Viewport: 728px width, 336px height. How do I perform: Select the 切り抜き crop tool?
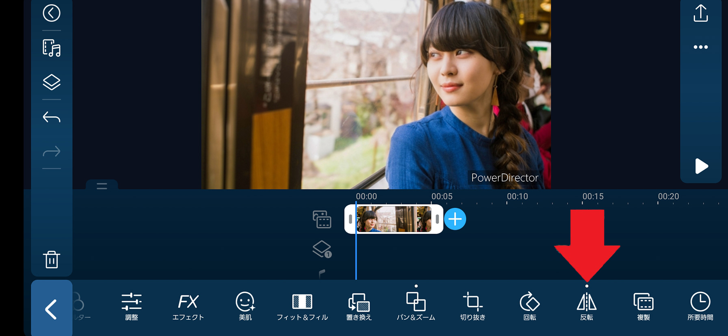(x=473, y=307)
